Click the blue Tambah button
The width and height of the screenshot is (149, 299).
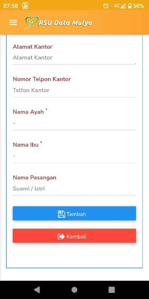(74, 213)
